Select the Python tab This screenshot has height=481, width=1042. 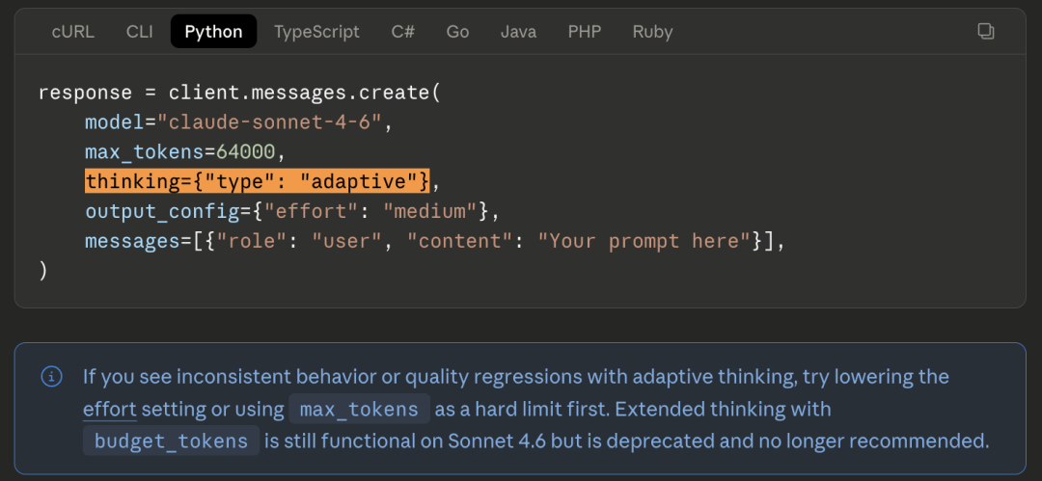pos(213,32)
